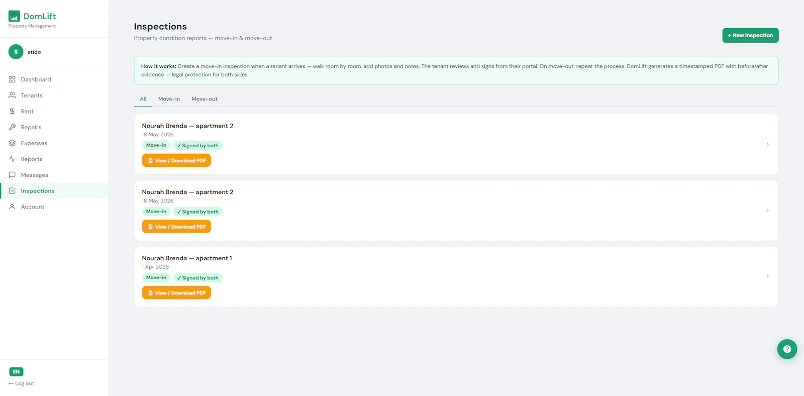Click 'Nourah Brenda — apartment 1' title
Viewport: 804px width, 396px height.
tap(187, 258)
